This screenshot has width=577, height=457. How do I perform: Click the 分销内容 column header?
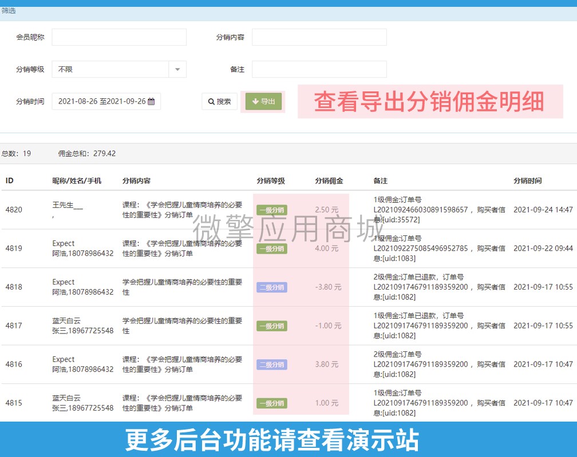point(136,181)
